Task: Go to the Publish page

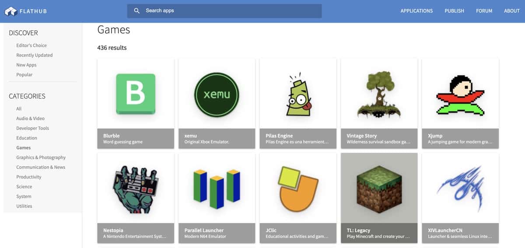Action: pyautogui.click(x=454, y=11)
